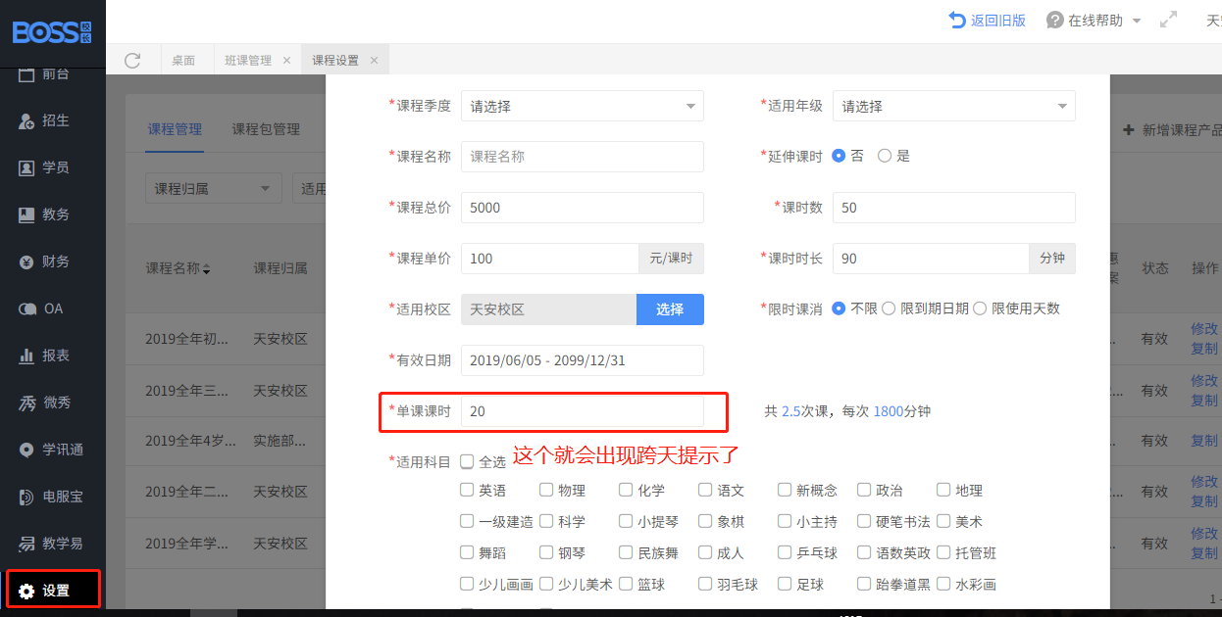1222x617 pixels.
Task: Click the 课时时长 field showing 90
Action: (x=931, y=259)
